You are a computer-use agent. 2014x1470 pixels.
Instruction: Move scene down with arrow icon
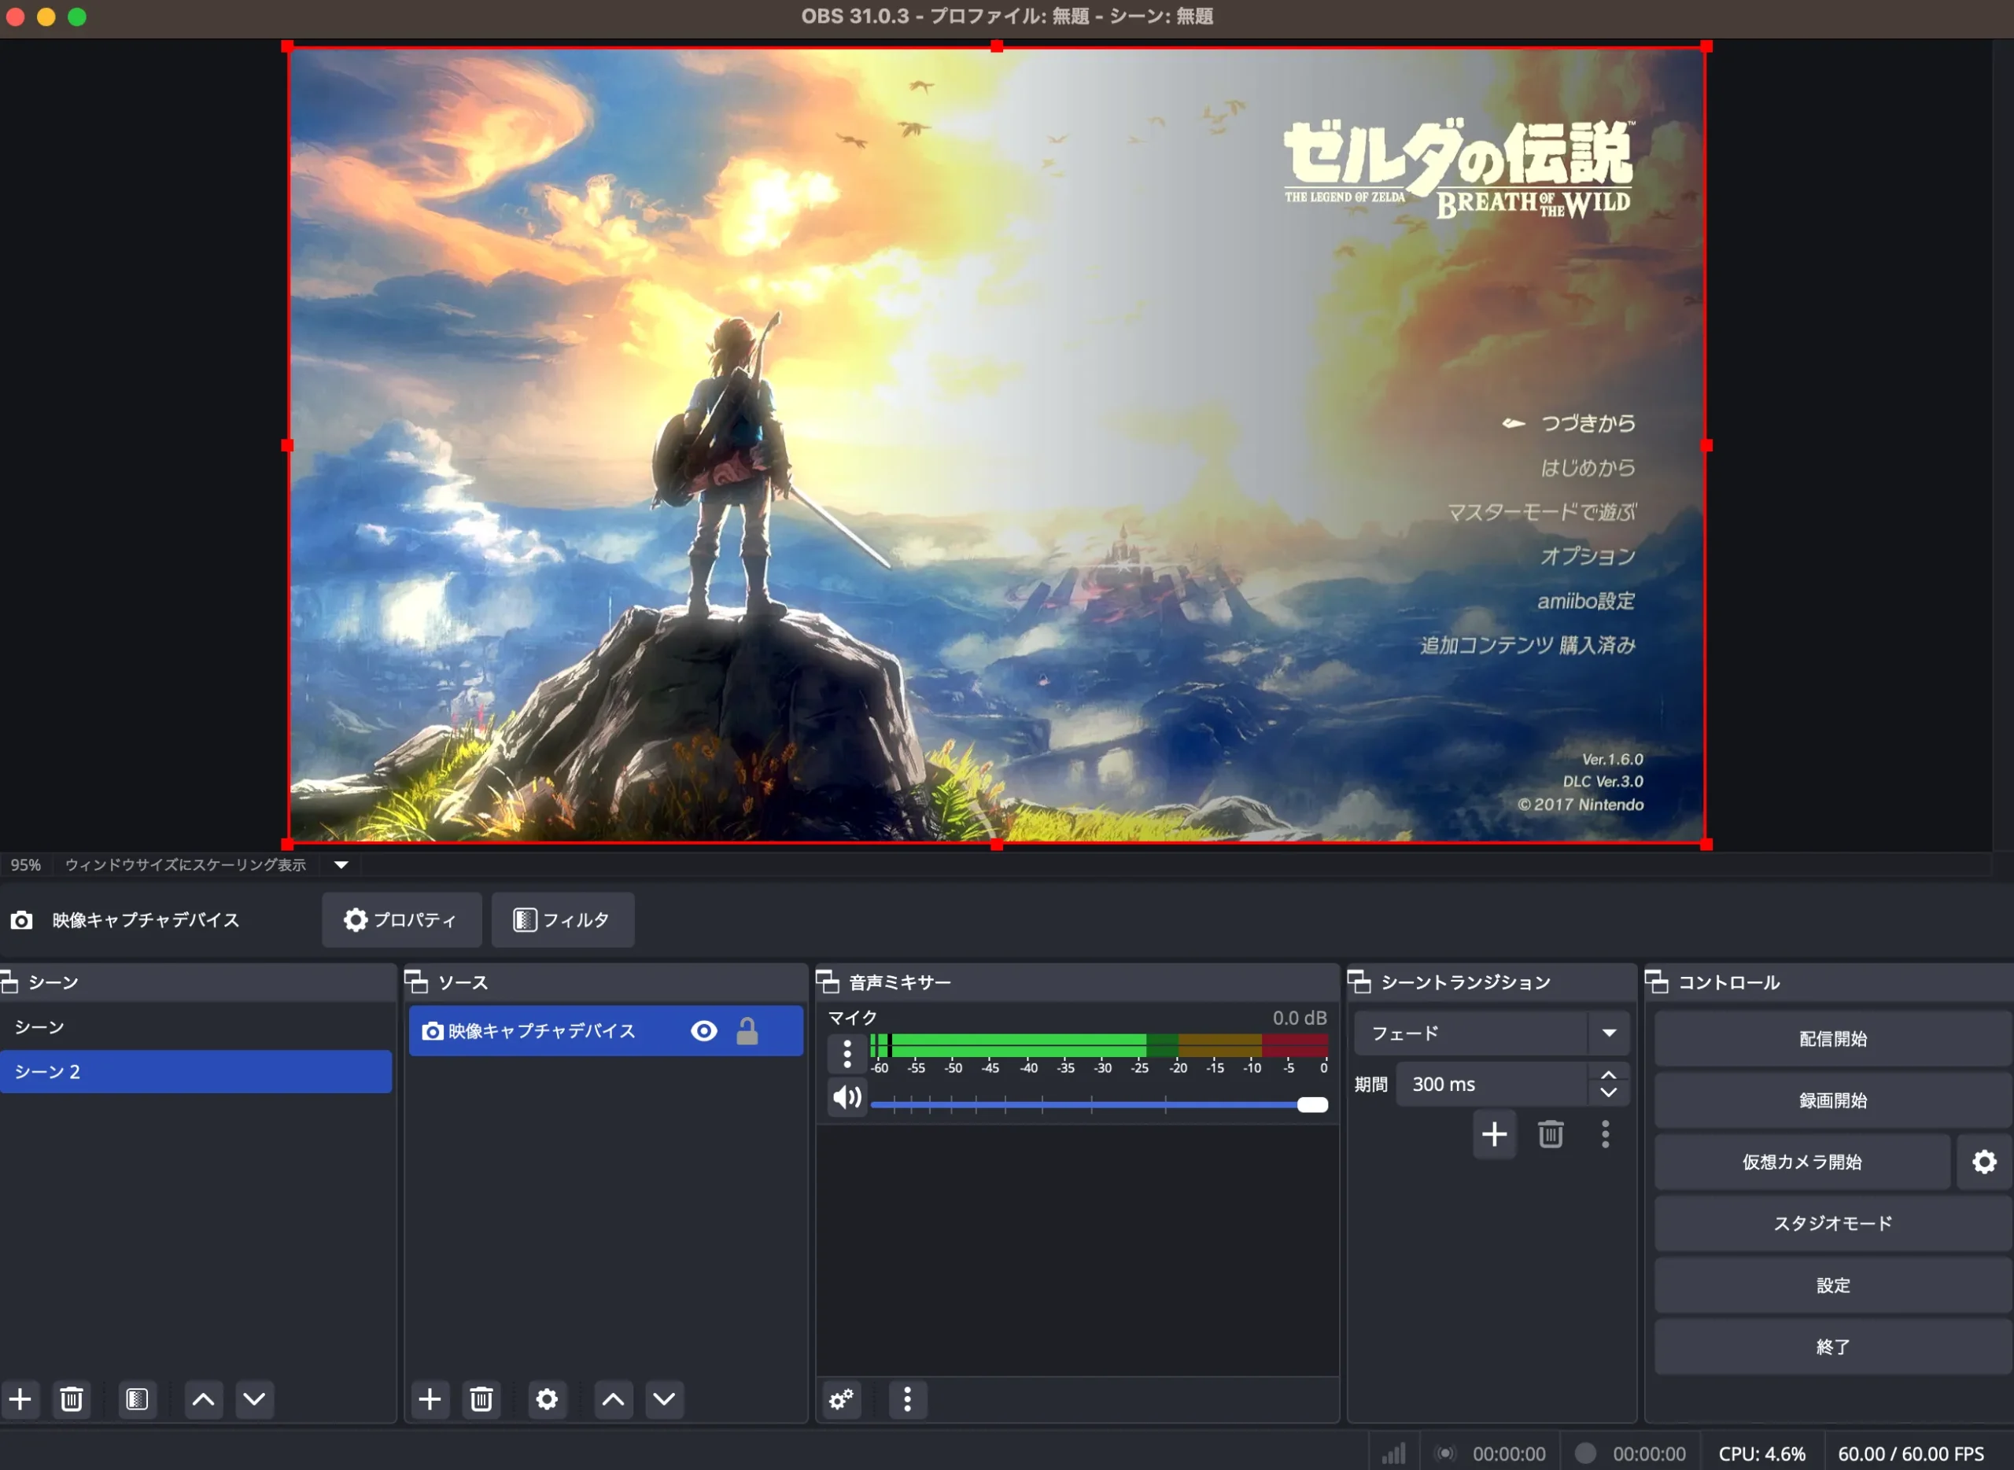coord(255,1398)
